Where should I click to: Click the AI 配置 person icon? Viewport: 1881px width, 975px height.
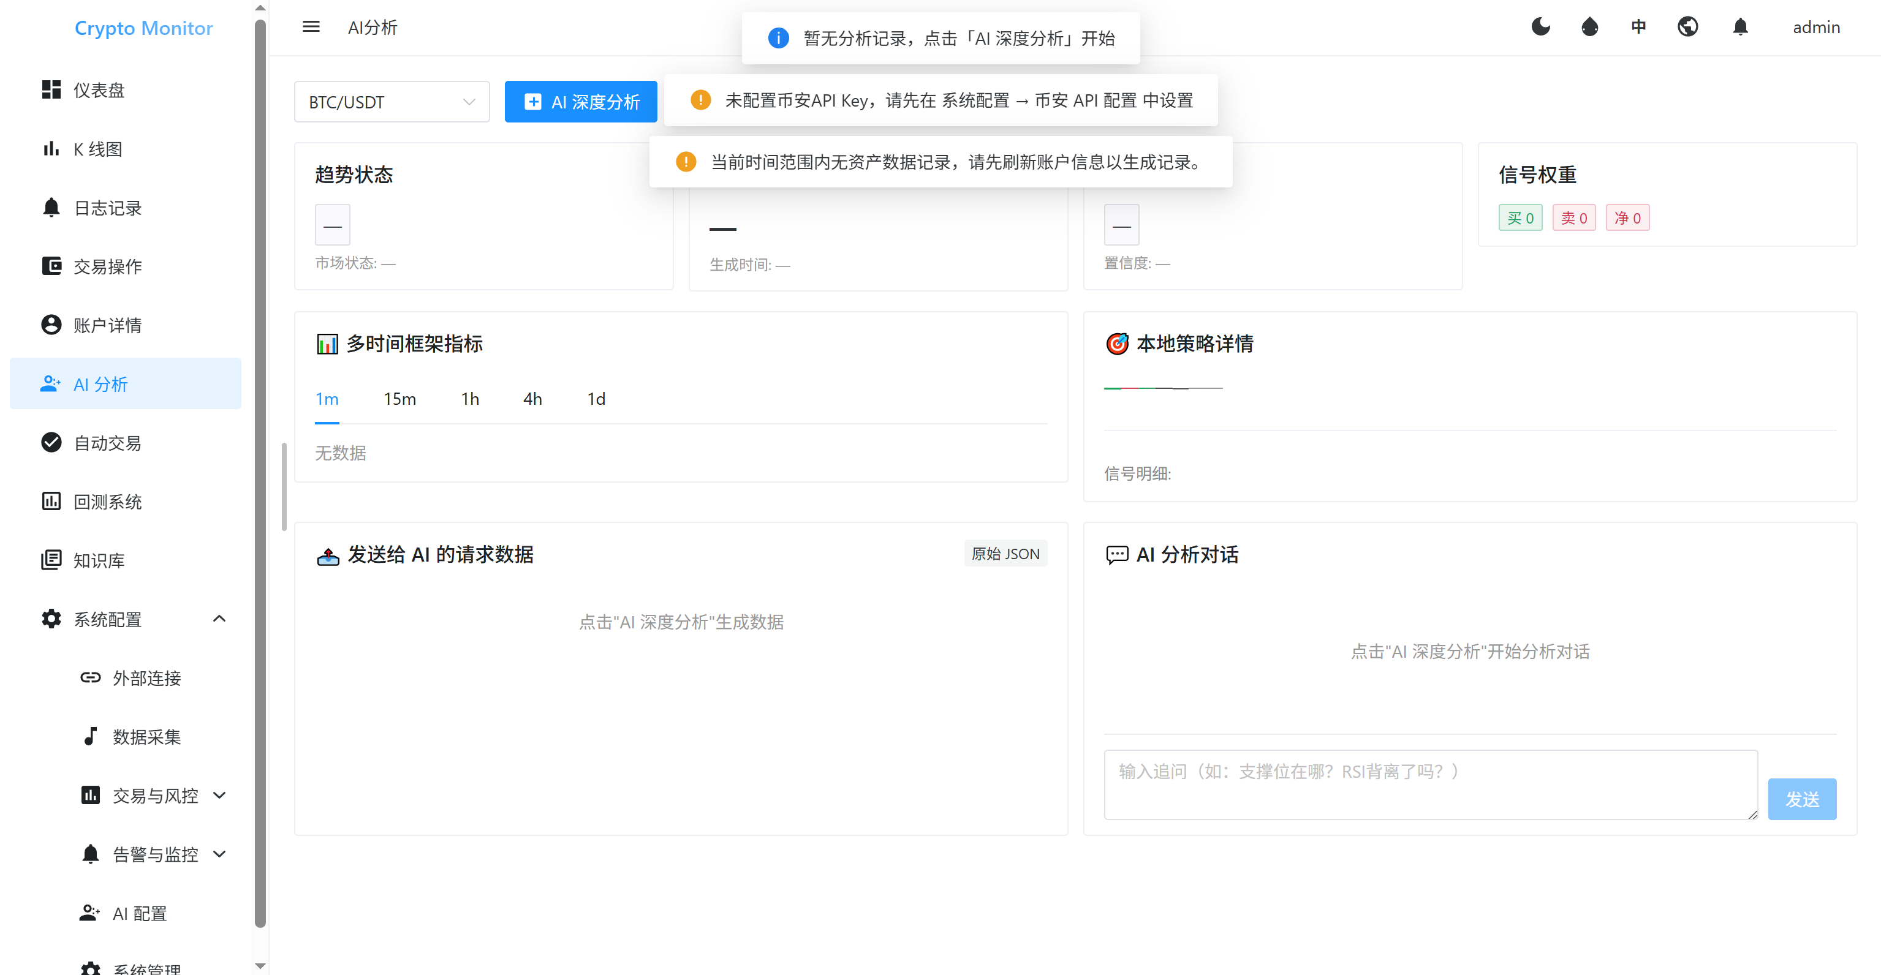click(90, 913)
